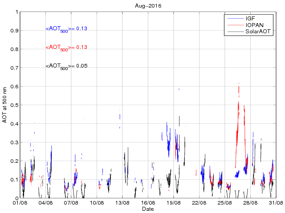
Task: Click the y-axis tick label 0.3
Action: pyautogui.click(x=14, y=142)
